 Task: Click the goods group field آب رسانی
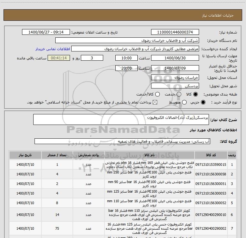coord(122,141)
